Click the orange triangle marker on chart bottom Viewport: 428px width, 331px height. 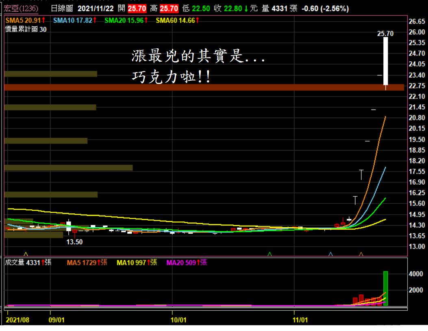tap(361, 254)
